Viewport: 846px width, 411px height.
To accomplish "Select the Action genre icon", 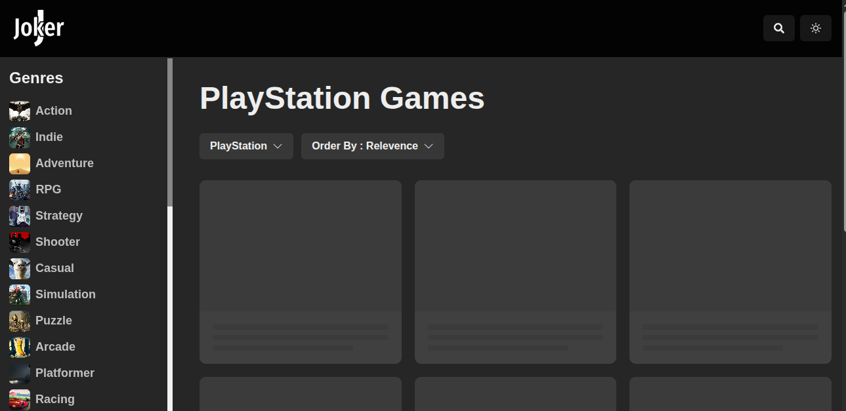I will pyautogui.click(x=19, y=111).
